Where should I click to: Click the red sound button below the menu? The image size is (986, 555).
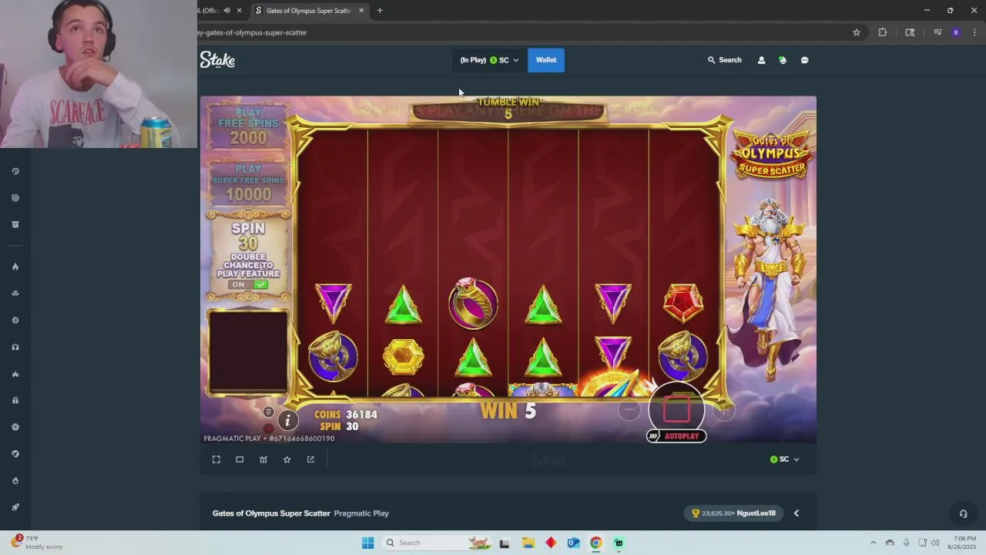268,429
